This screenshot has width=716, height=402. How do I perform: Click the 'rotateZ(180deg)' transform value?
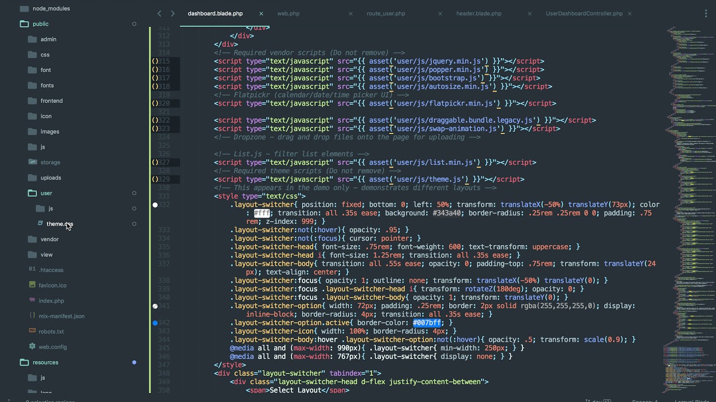[x=494, y=289]
